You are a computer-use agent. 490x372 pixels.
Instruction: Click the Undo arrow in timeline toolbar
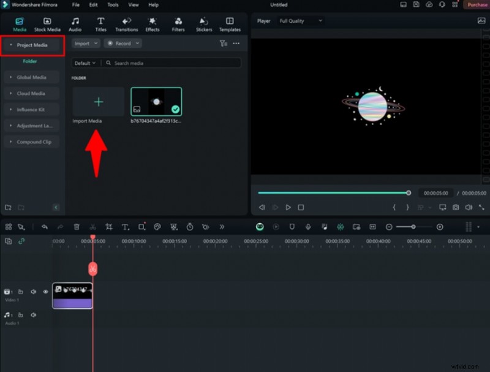tap(44, 227)
